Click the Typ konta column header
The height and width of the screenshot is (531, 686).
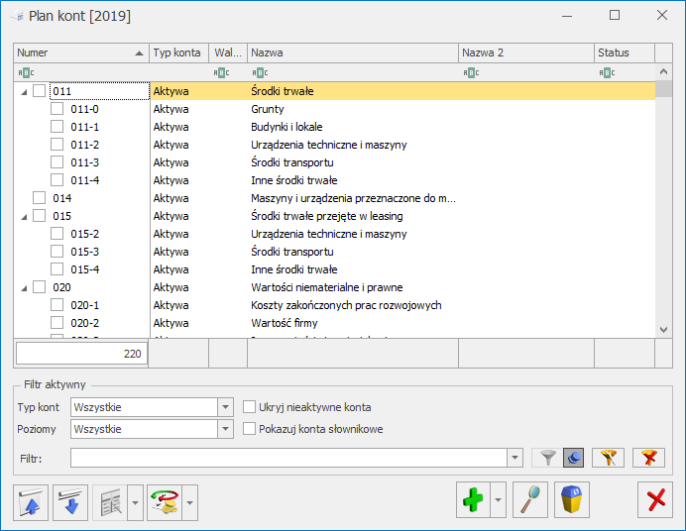click(x=178, y=53)
